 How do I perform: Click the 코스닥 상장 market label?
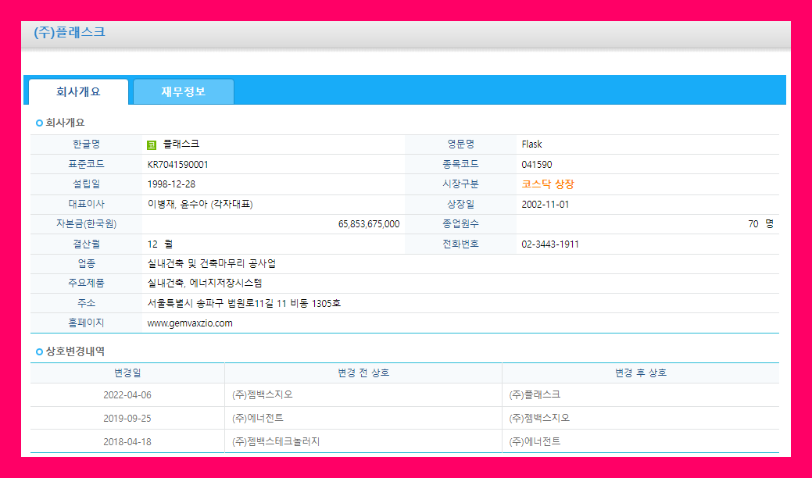point(547,184)
